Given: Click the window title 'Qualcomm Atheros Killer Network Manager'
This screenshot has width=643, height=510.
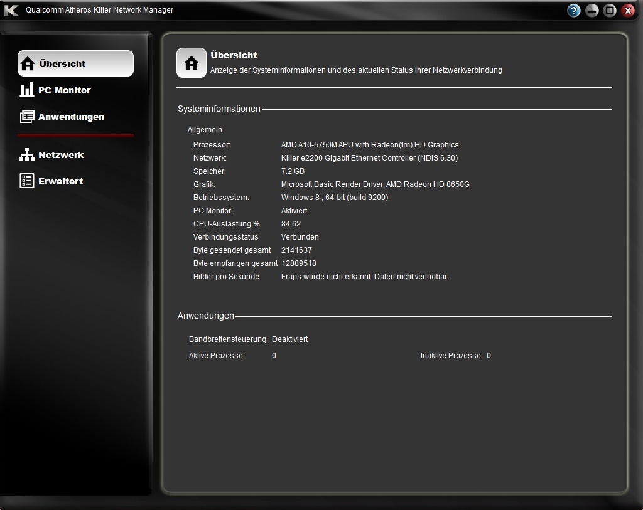Looking at the screenshot, I should [99, 10].
